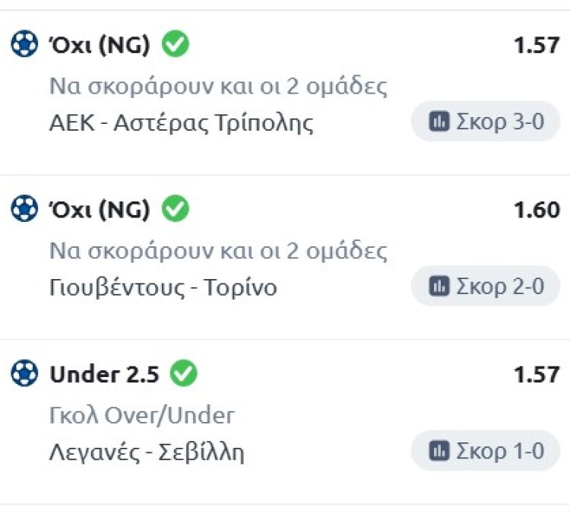Click the Όχι (NG) title in the AEK bet

pyautogui.click(x=99, y=46)
